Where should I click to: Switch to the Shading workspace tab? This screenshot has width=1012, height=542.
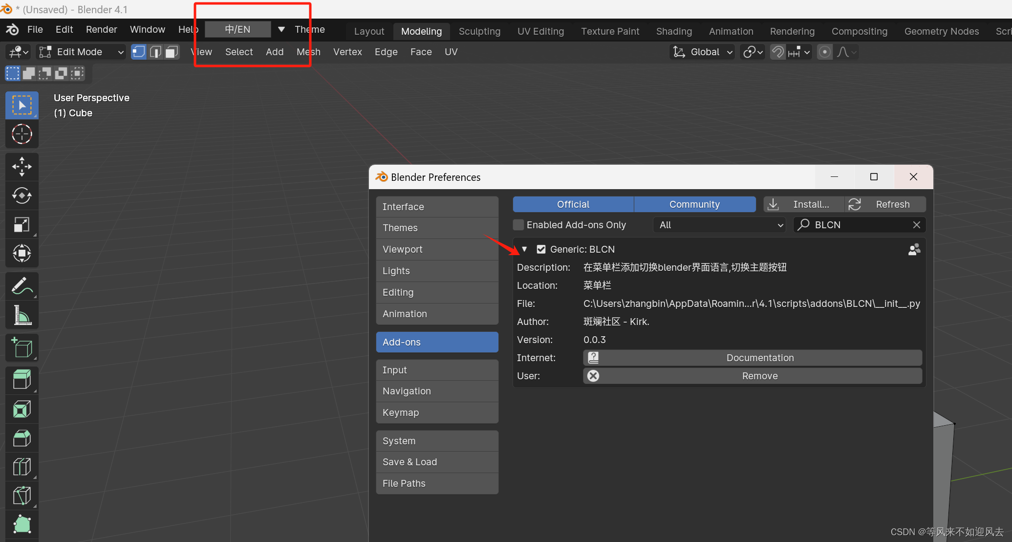coord(674,31)
